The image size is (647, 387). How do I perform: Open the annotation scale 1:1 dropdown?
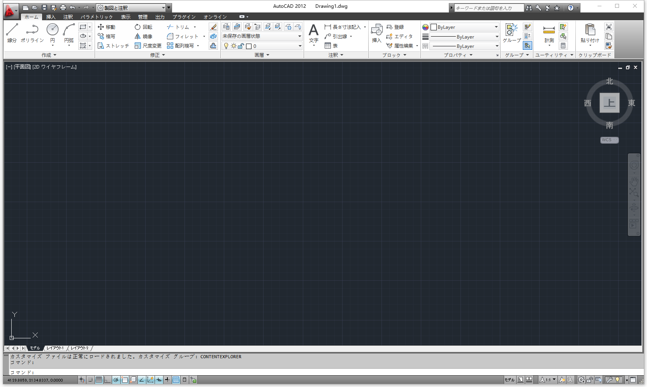[x=548, y=380]
